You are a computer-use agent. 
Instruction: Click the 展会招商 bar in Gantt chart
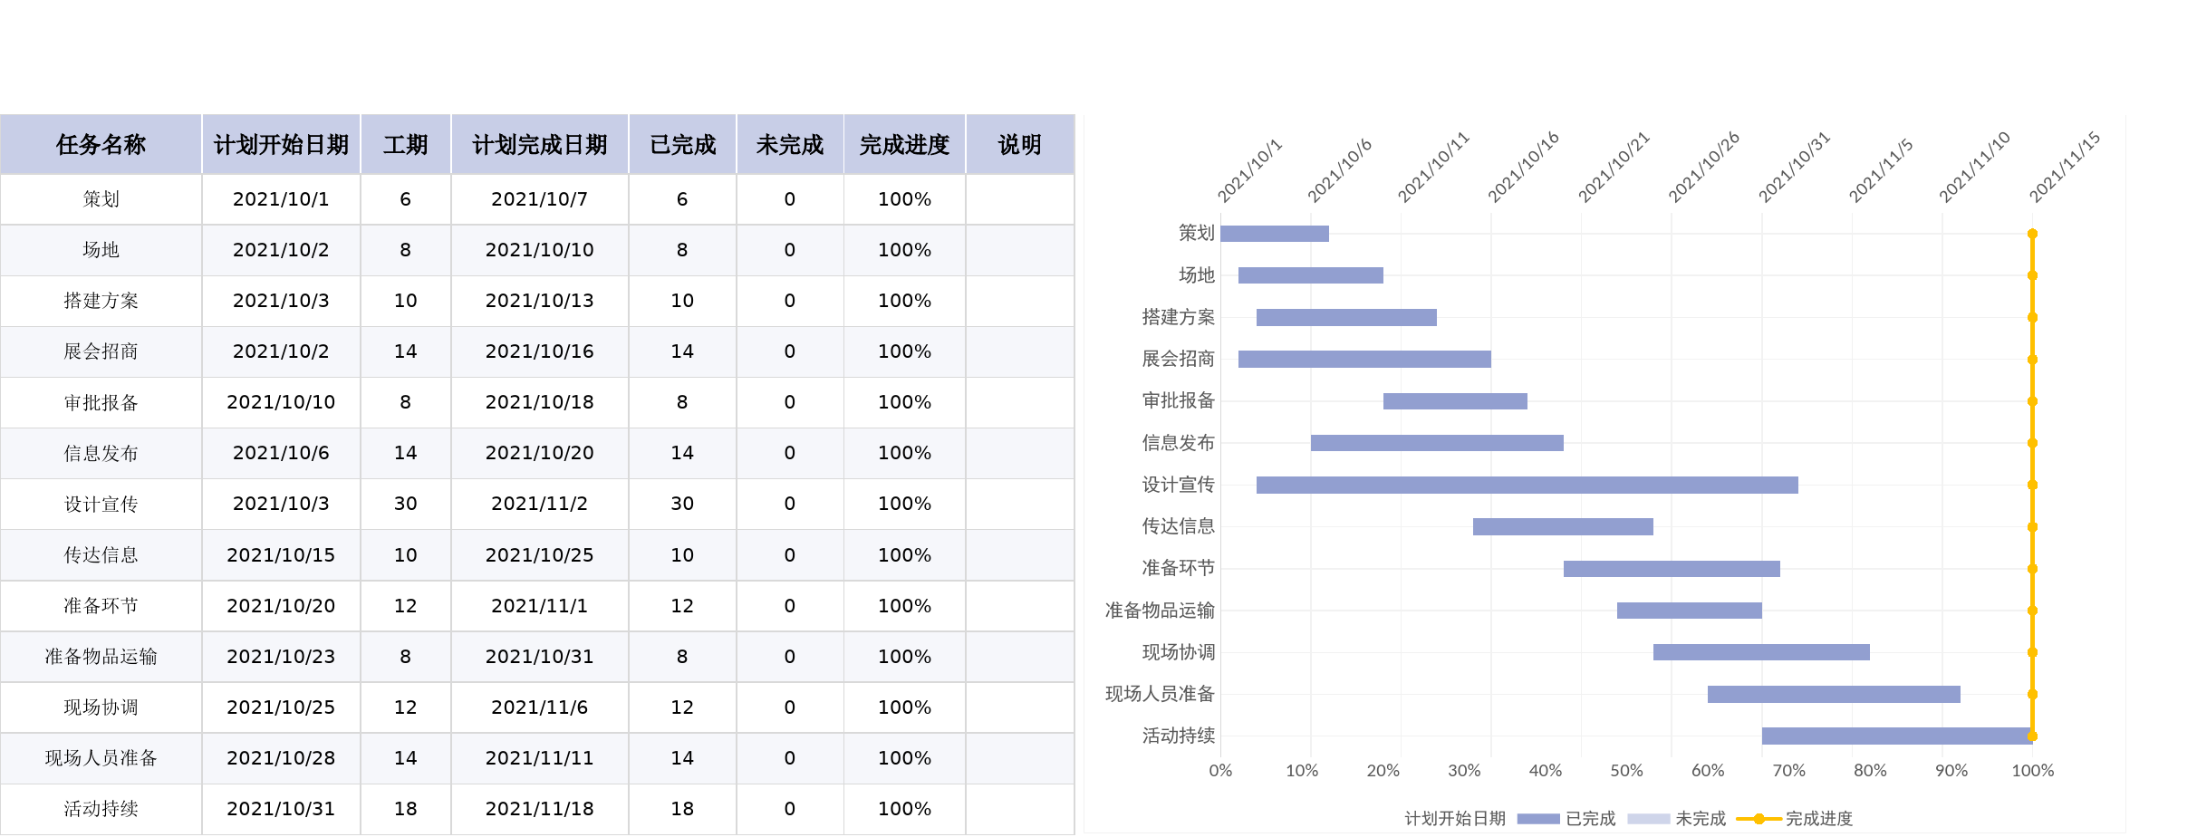tap(1364, 360)
